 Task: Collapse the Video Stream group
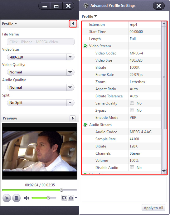[85, 46]
